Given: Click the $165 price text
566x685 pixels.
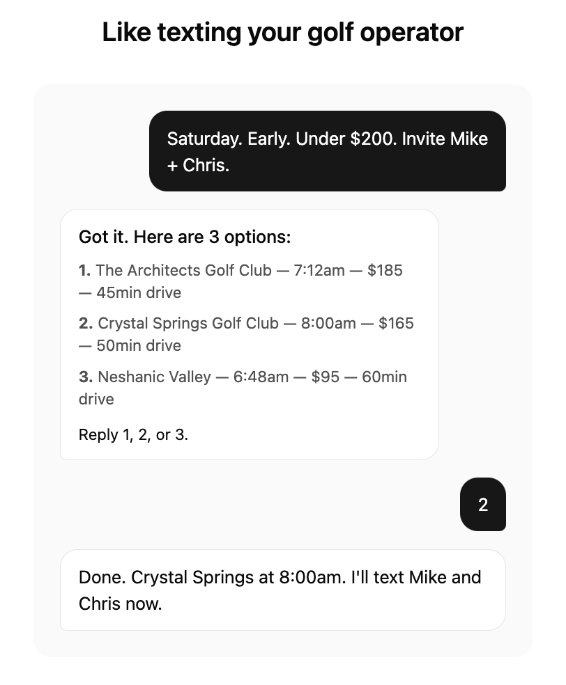Looking at the screenshot, I should click(x=396, y=324).
